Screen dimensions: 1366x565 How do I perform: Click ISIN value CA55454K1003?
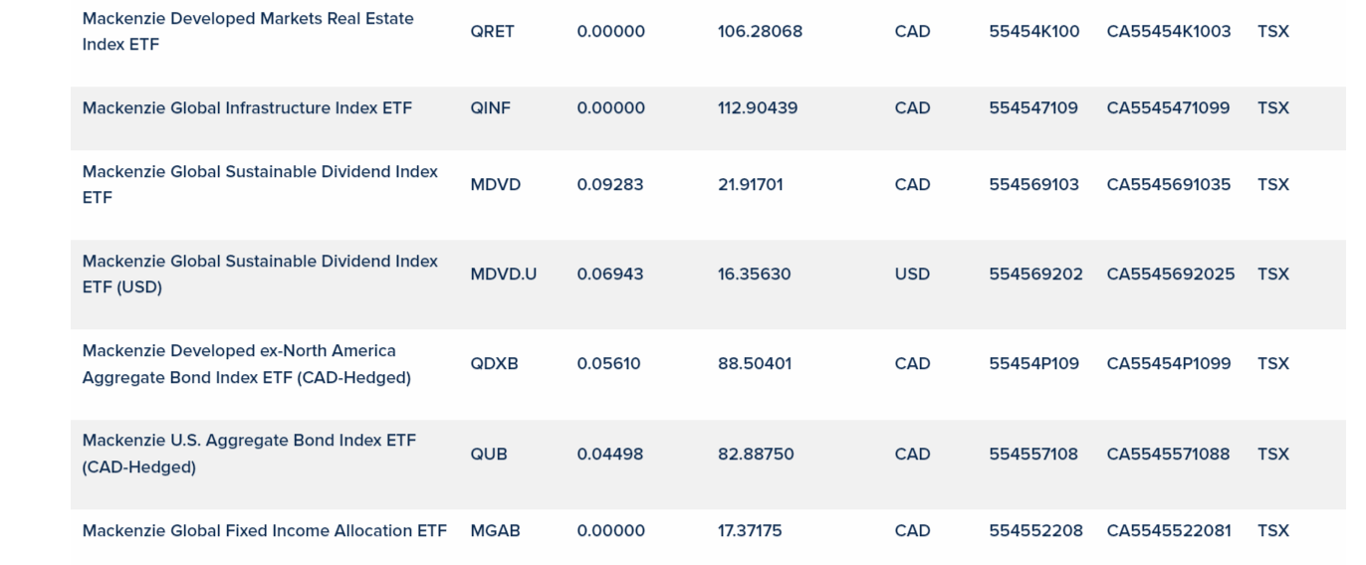coord(1169,32)
